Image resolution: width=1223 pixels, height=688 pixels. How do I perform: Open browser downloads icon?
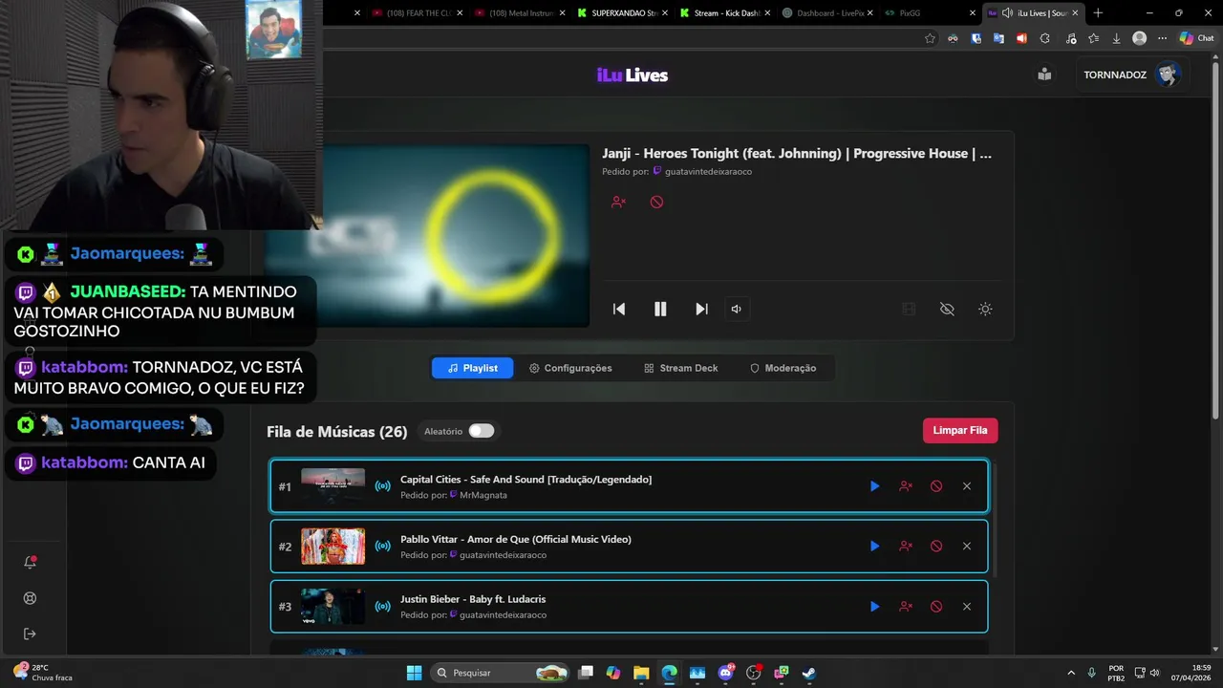click(1116, 38)
